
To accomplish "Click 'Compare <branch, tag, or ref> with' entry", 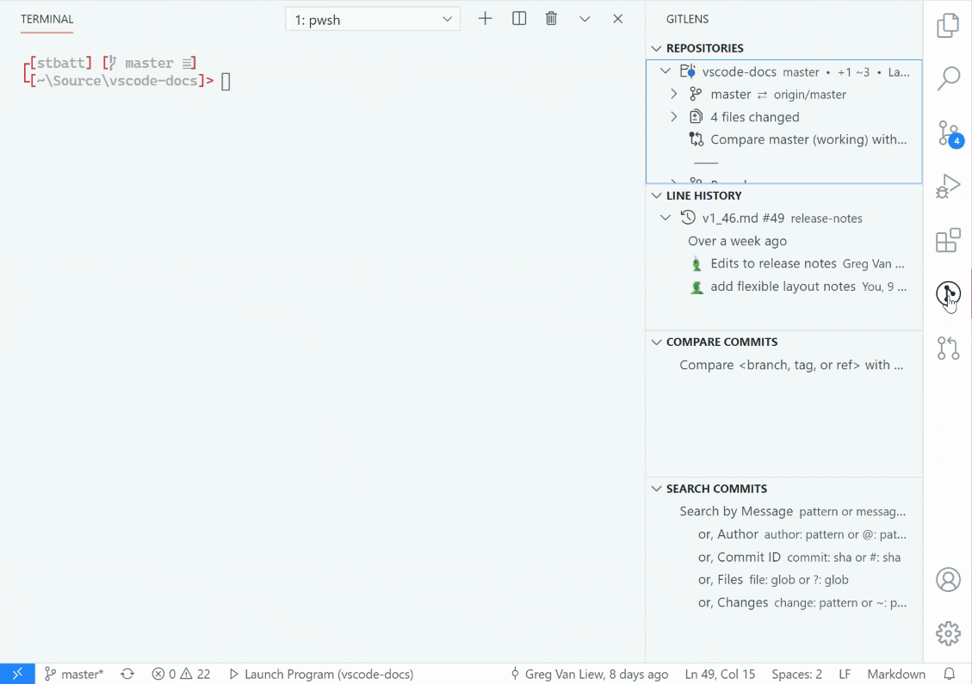I will tap(790, 365).
